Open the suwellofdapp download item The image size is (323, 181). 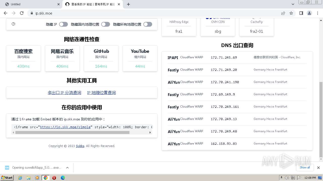click(37, 167)
